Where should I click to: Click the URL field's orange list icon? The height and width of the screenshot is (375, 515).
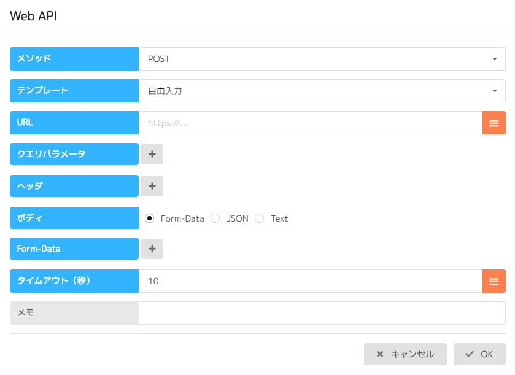(x=494, y=123)
